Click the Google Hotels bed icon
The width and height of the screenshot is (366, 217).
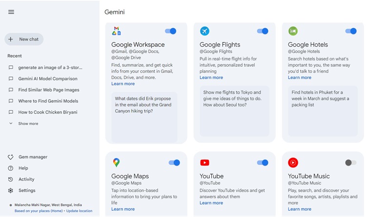coord(293,31)
